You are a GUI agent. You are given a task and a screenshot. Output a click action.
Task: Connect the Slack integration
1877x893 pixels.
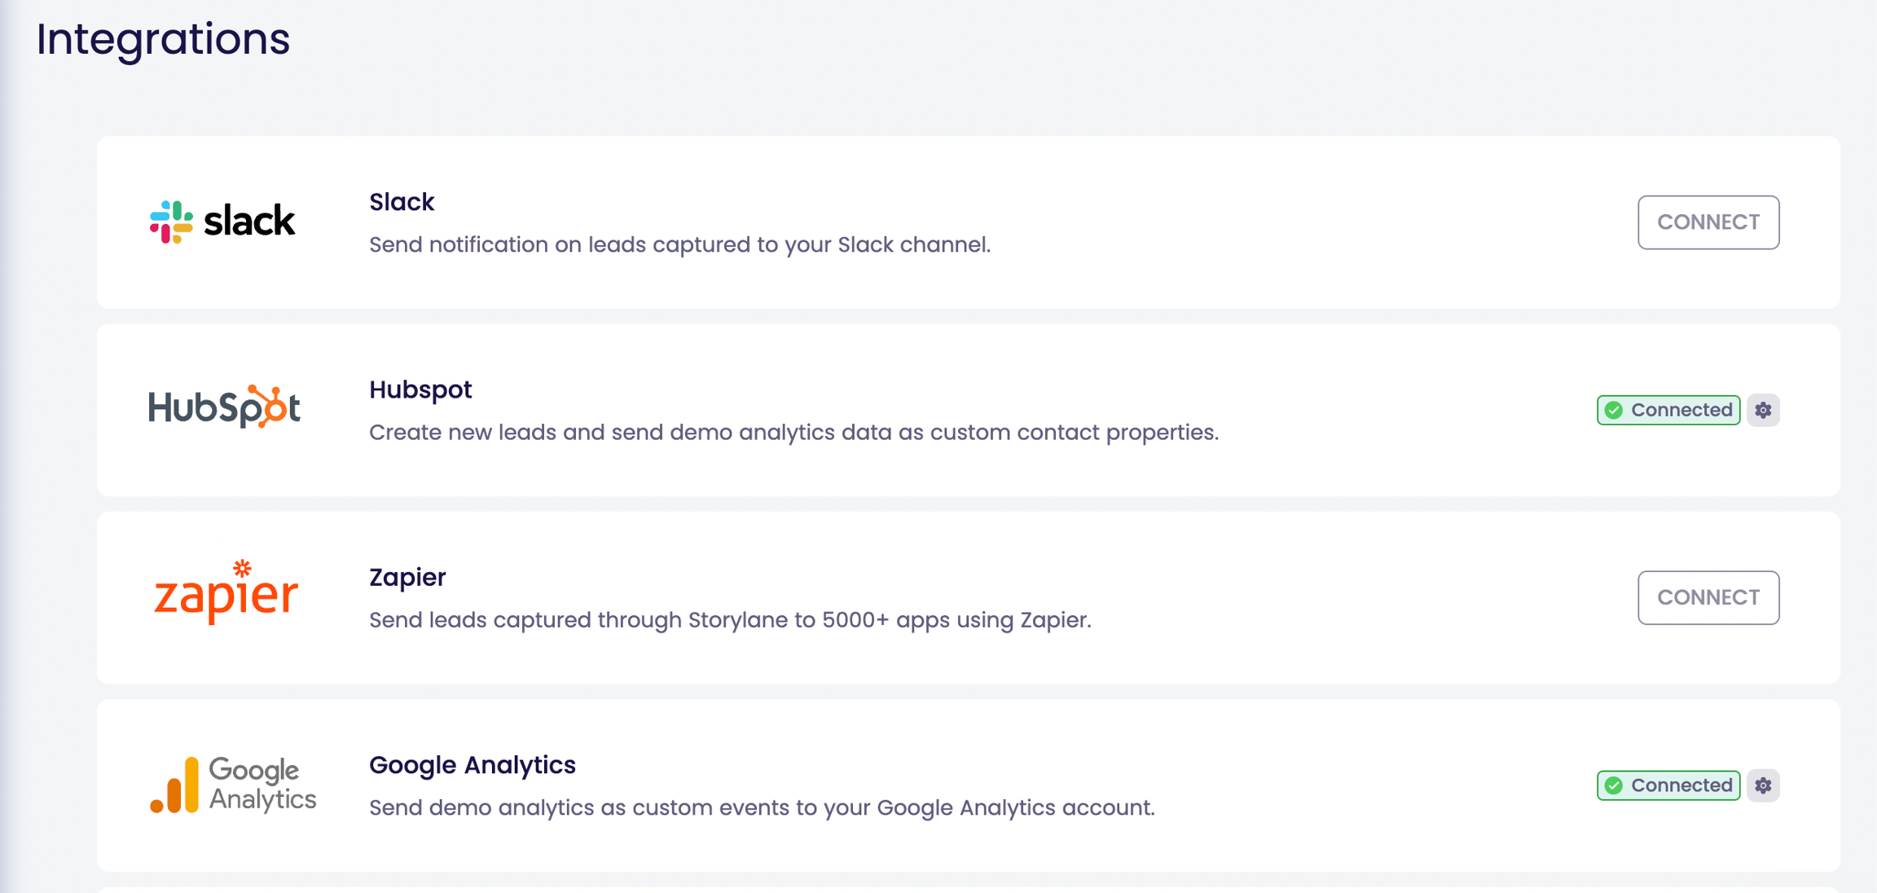tap(1708, 222)
